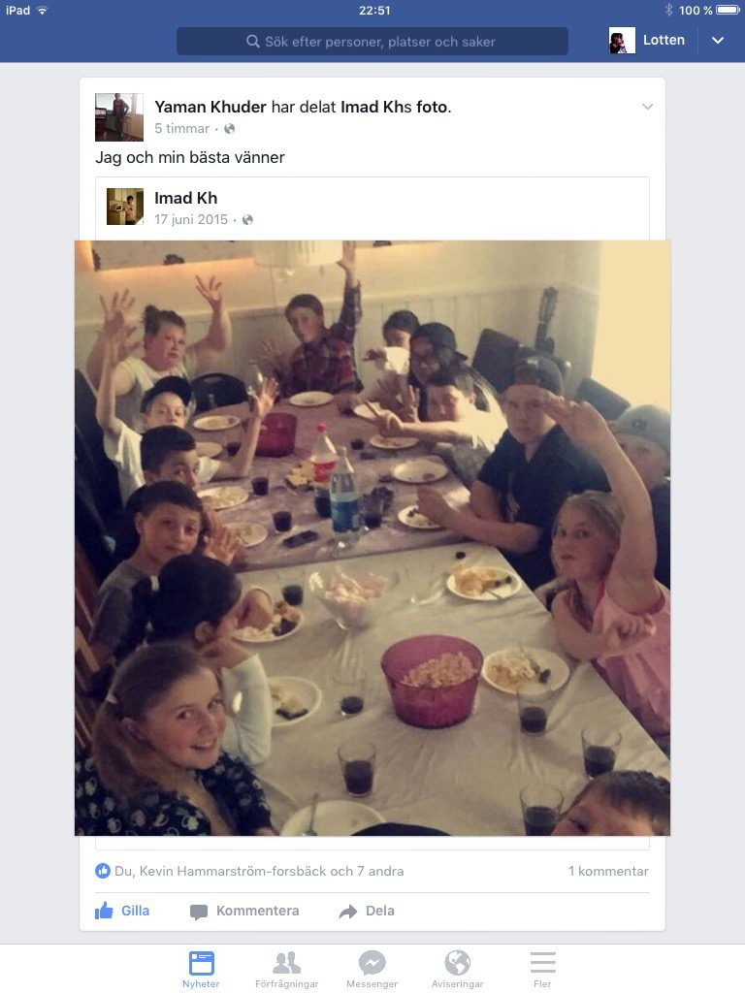
Task: Open the Lotten profile in the top bar
Action: click(647, 41)
